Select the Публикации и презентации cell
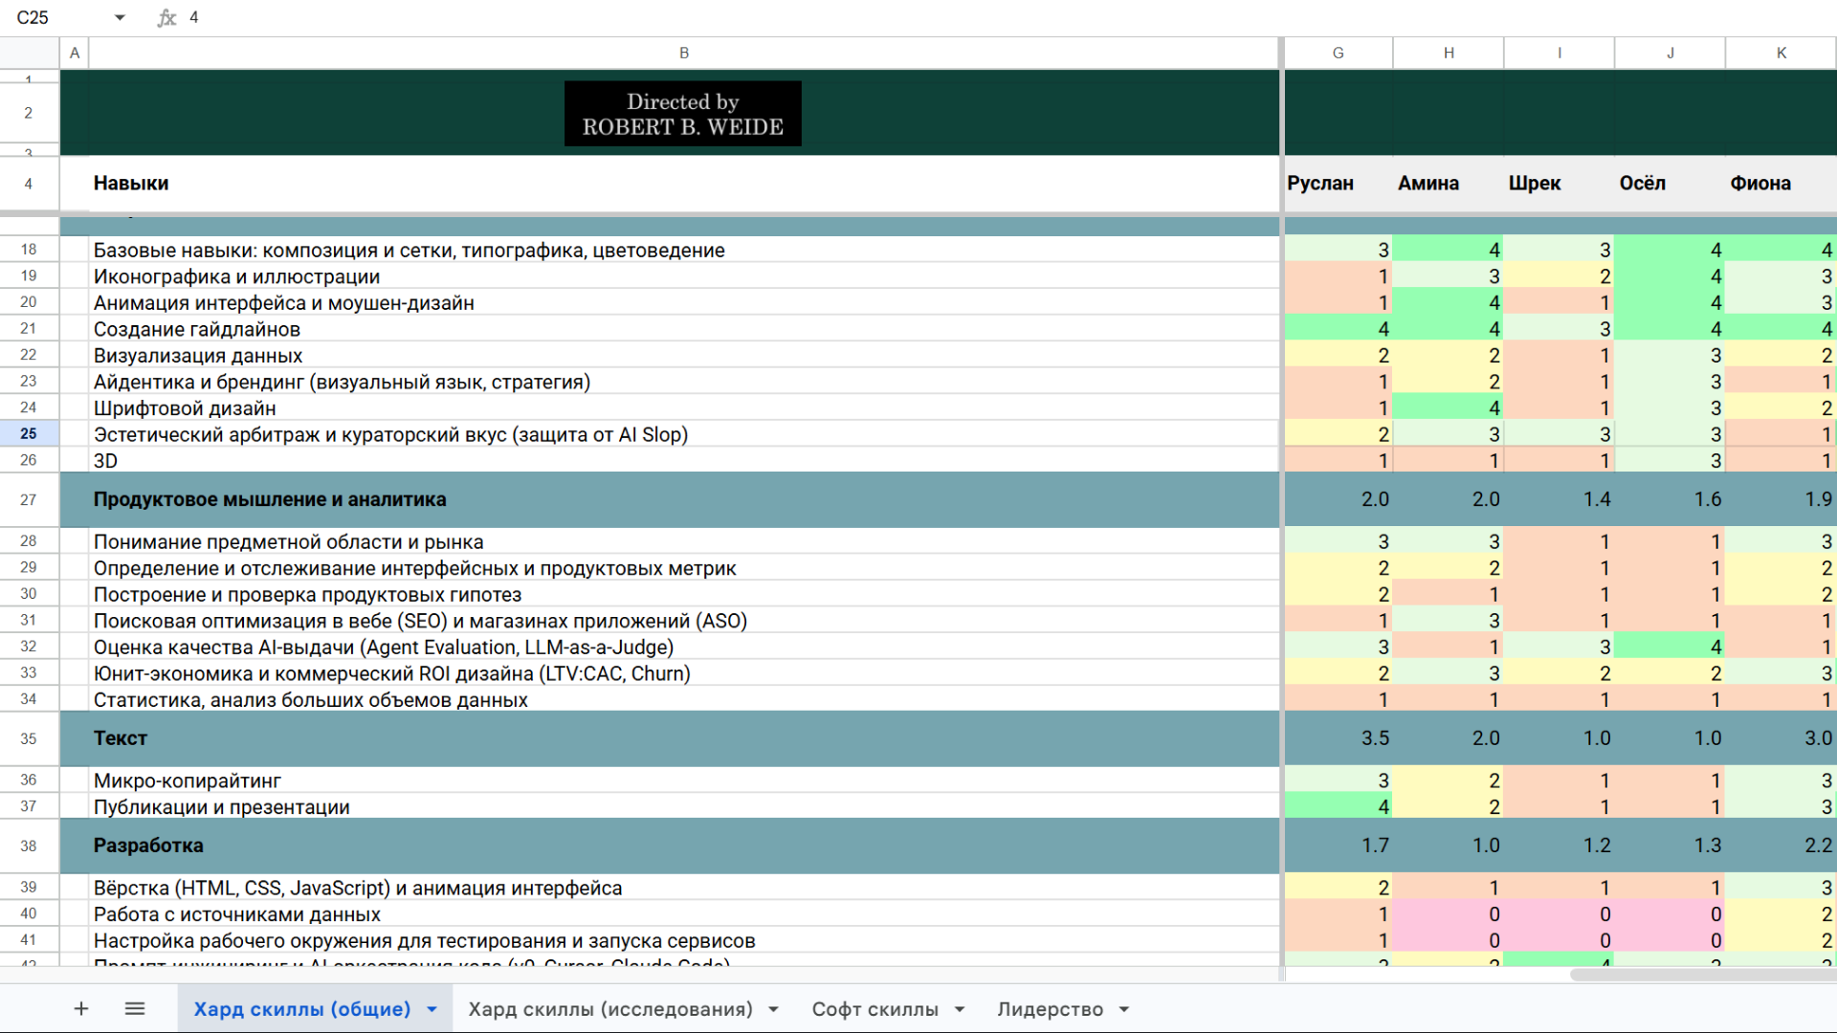The image size is (1837, 1033). point(684,807)
